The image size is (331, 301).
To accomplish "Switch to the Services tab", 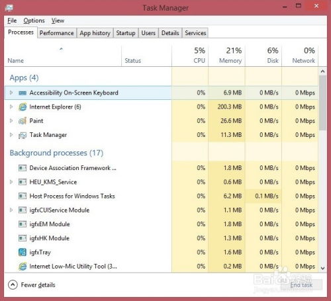I will [195, 33].
